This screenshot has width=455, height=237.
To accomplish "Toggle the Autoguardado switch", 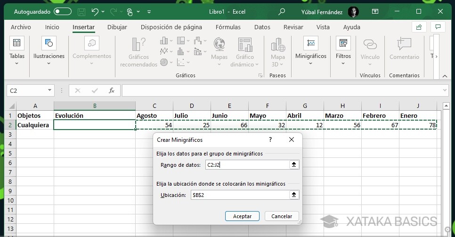I will [63, 12].
